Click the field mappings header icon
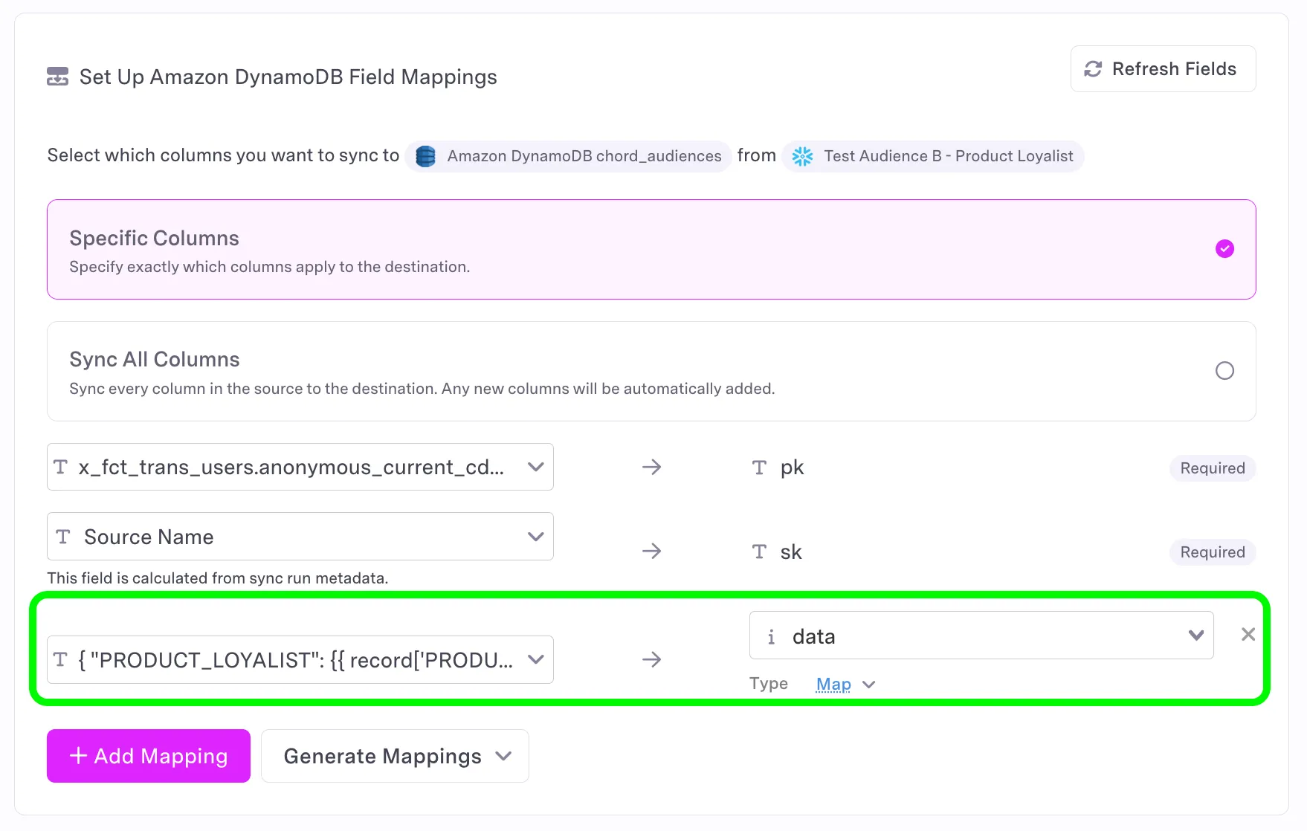Viewport: 1307px width, 831px height. 57,77
